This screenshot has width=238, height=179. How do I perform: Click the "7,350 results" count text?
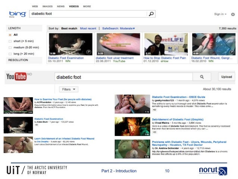pos(228,28)
